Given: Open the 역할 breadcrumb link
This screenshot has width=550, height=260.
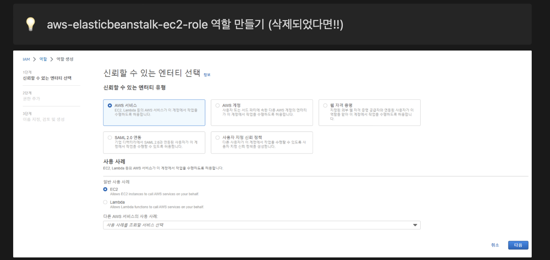Looking at the screenshot, I should point(43,59).
